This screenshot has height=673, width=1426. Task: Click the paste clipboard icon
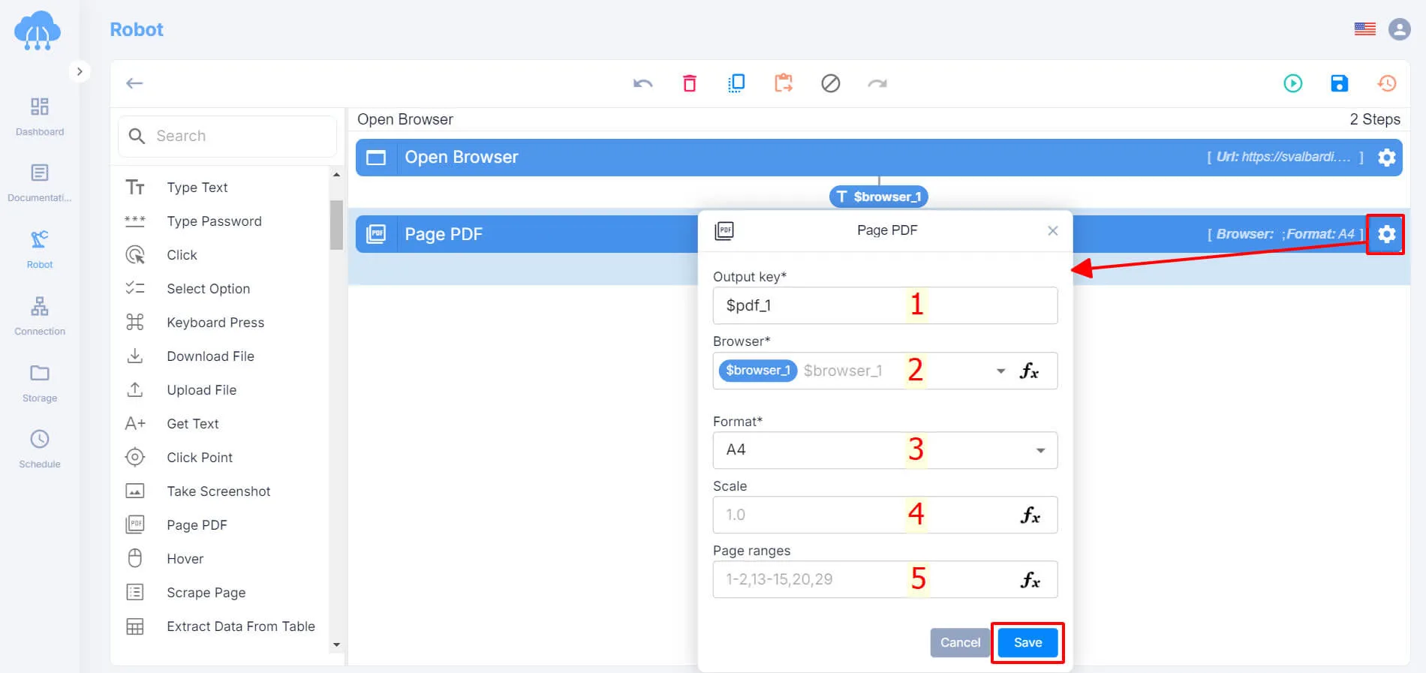784,83
